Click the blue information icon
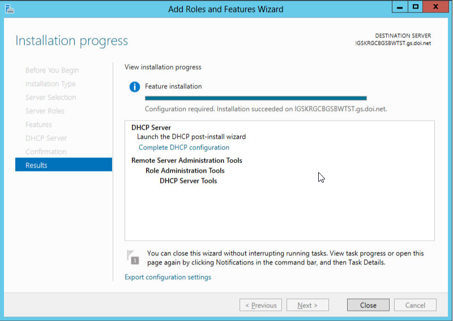The height and width of the screenshot is (321, 453). tap(135, 87)
